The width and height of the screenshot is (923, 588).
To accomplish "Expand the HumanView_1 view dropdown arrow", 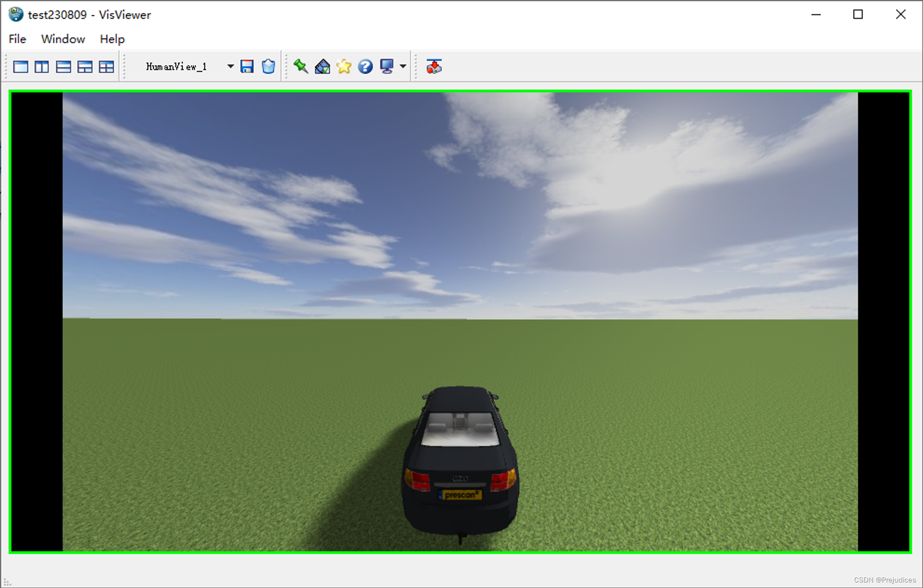I will (x=230, y=67).
